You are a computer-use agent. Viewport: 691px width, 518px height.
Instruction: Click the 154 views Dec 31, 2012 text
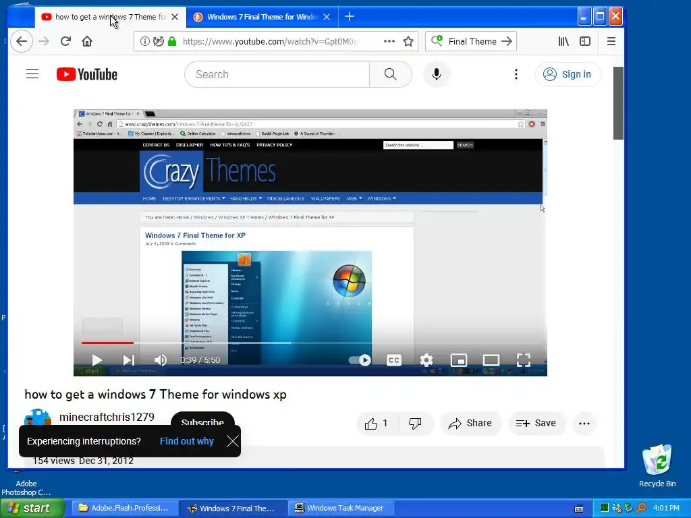83,461
